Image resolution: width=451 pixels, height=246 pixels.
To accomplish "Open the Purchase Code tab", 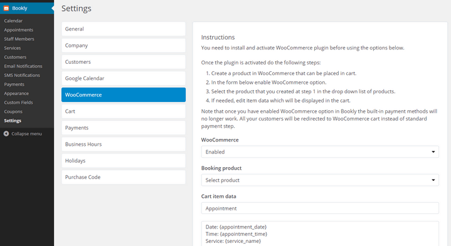I will pyautogui.click(x=124, y=177).
